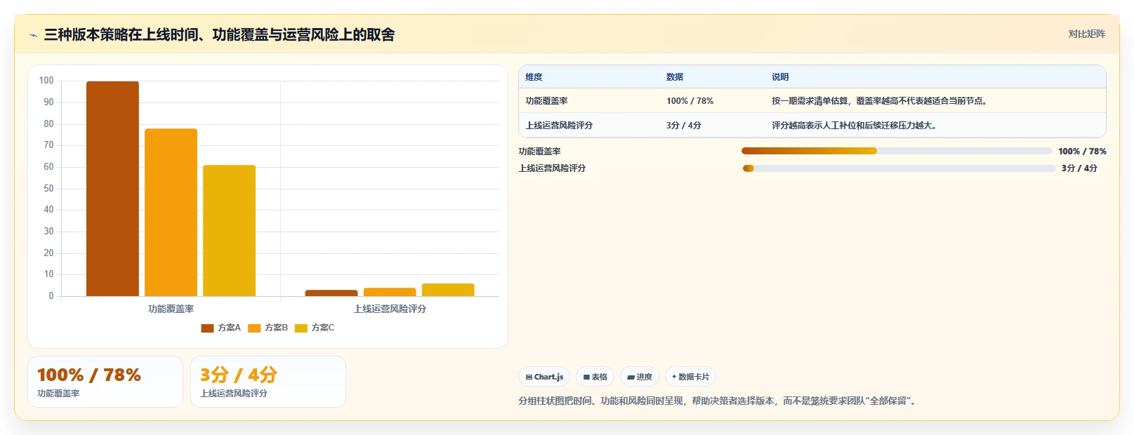Click the 表格 tag chip
The image size is (1134, 435).
point(595,377)
